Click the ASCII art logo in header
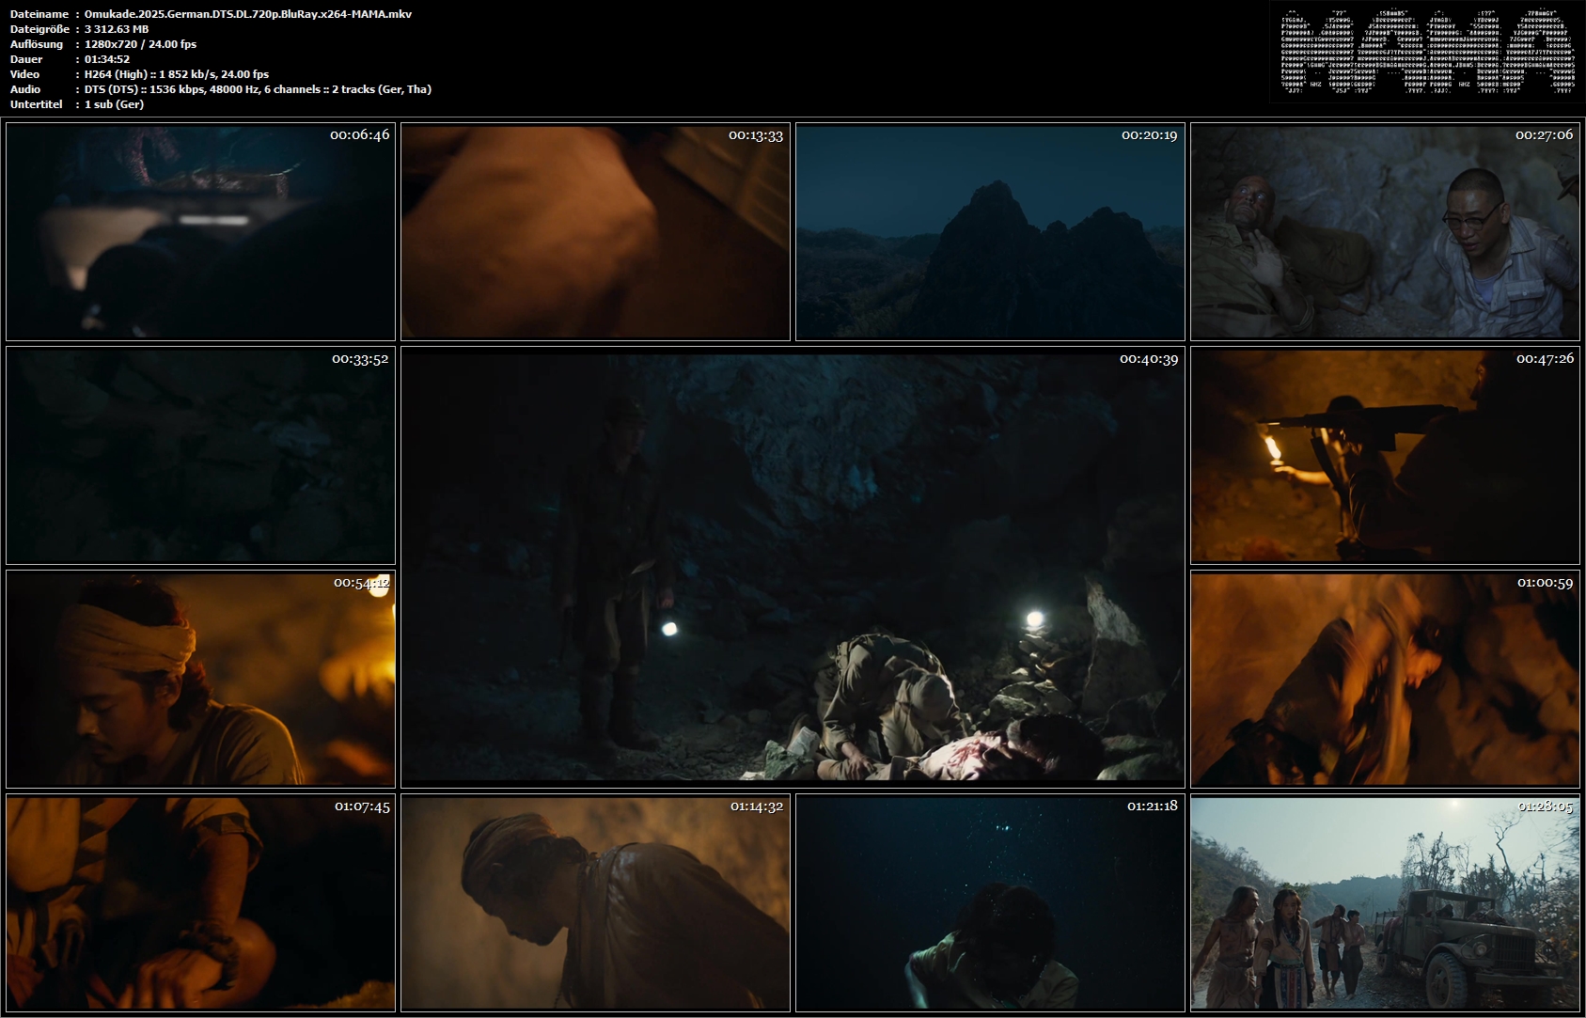The width and height of the screenshot is (1586, 1018). [1427, 52]
